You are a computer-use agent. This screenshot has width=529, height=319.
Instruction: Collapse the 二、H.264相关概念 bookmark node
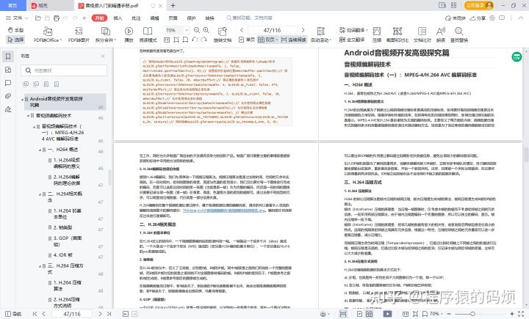[x=40, y=194]
